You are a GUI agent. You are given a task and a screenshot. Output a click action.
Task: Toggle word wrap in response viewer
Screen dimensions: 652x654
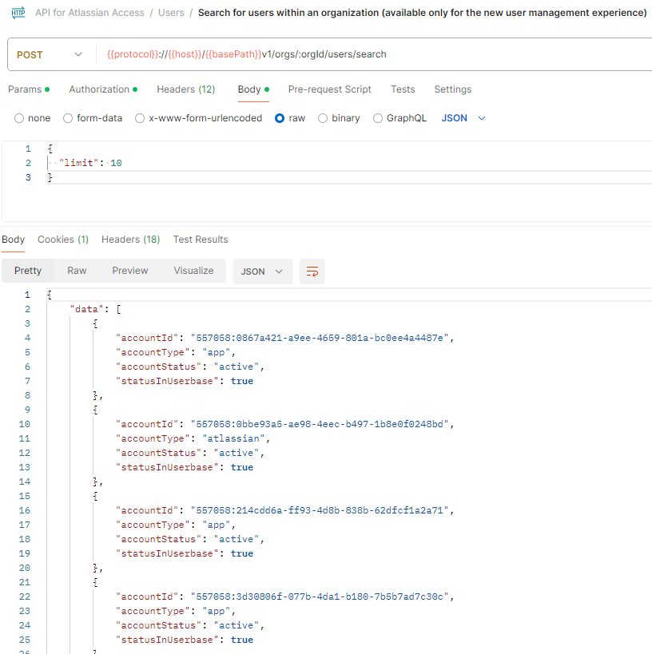click(312, 272)
